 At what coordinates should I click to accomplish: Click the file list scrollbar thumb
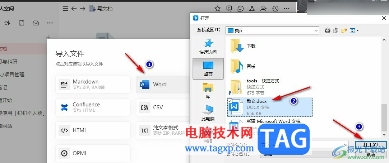(384, 117)
